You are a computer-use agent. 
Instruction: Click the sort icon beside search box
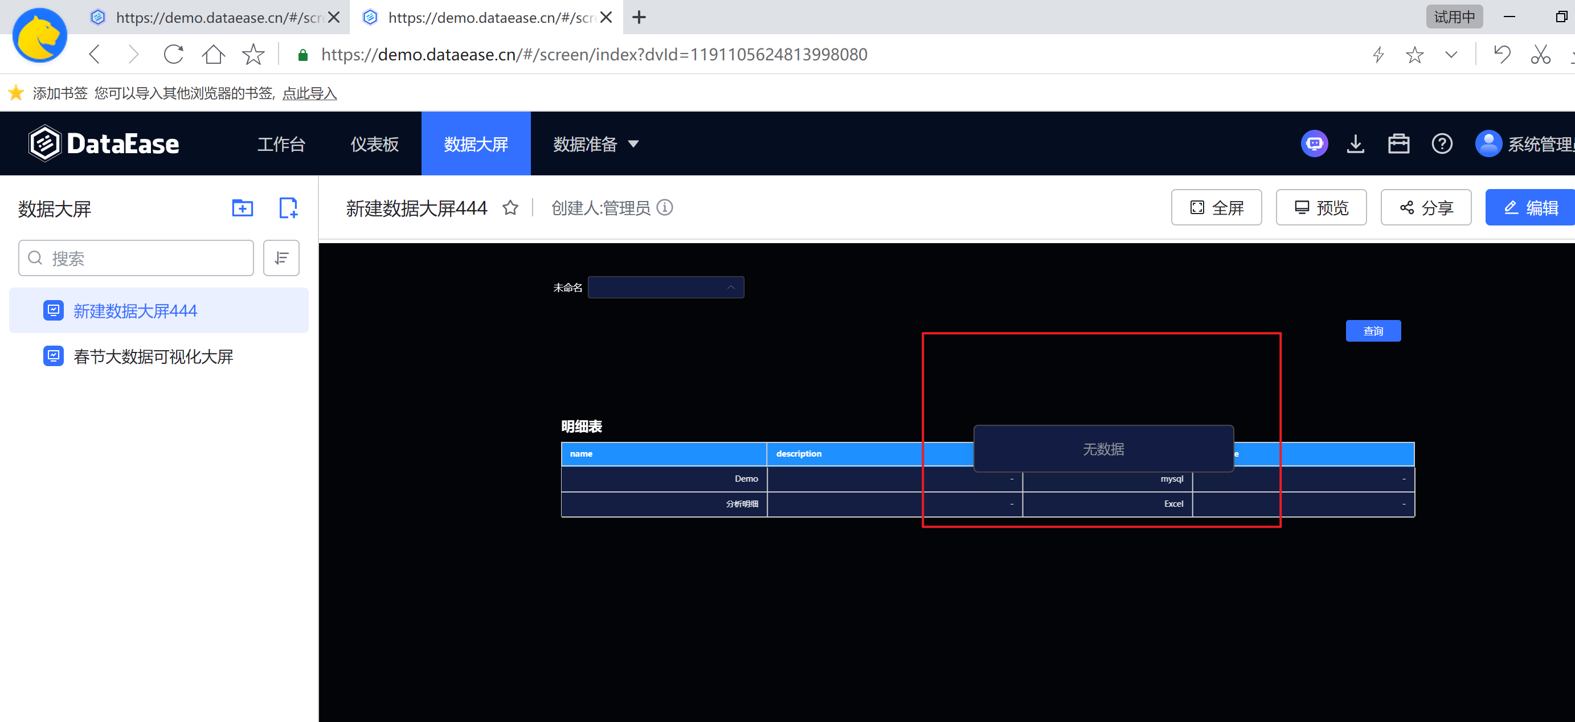(x=281, y=258)
